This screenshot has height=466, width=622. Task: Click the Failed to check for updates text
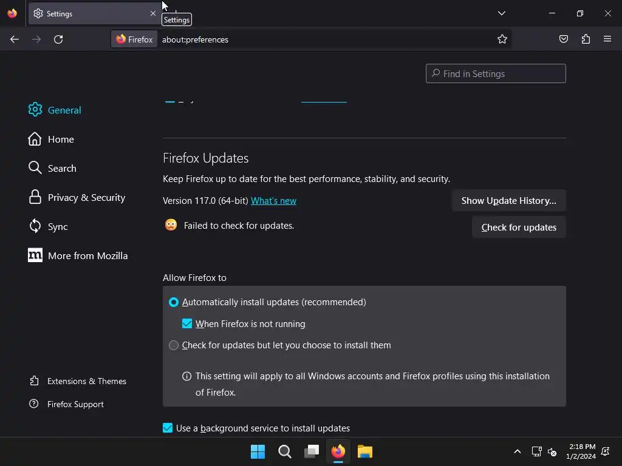(x=239, y=226)
